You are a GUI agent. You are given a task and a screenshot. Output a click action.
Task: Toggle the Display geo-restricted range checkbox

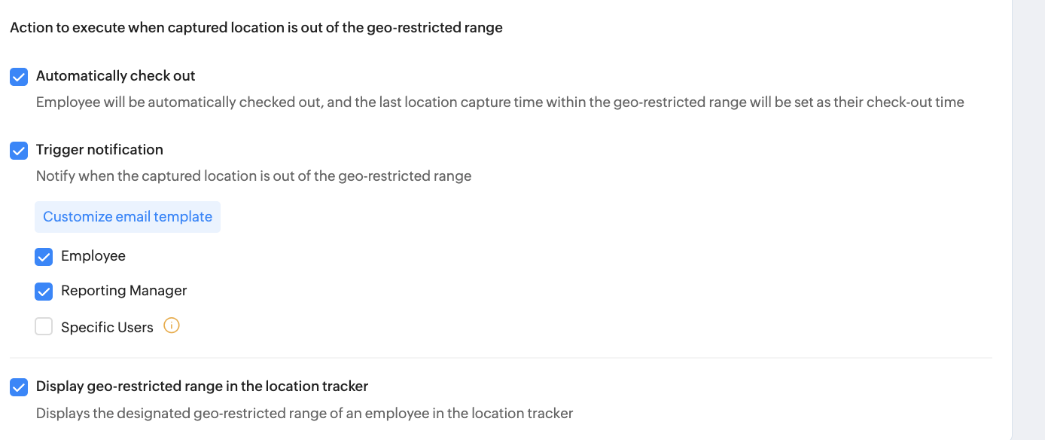tap(19, 387)
